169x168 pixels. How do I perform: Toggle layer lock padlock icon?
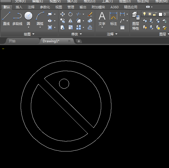point(155,14)
